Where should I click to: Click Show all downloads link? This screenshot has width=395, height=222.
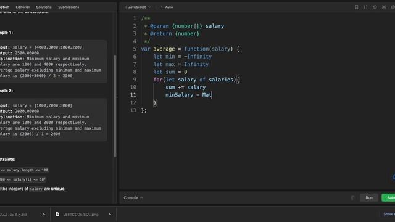389,214
